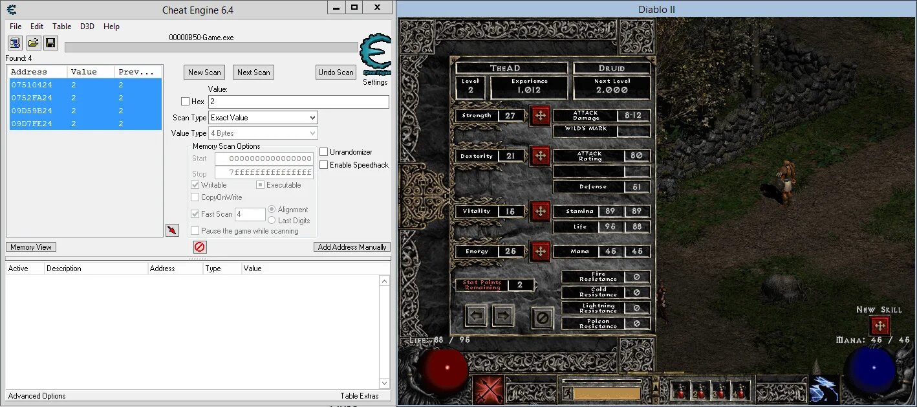Open the D3D menu
917x407 pixels.
[x=87, y=27]
